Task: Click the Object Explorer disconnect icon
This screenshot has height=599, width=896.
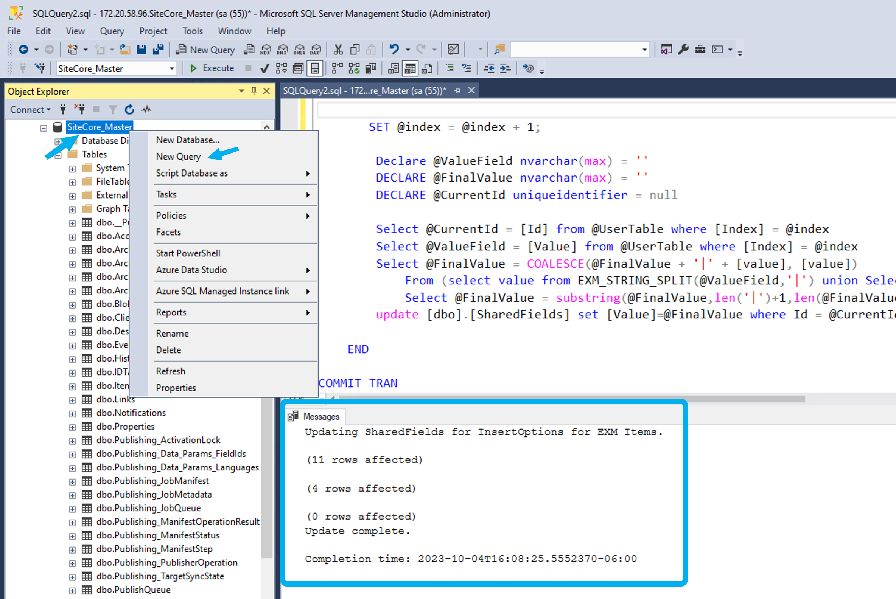Action: (x=80, y=109)
